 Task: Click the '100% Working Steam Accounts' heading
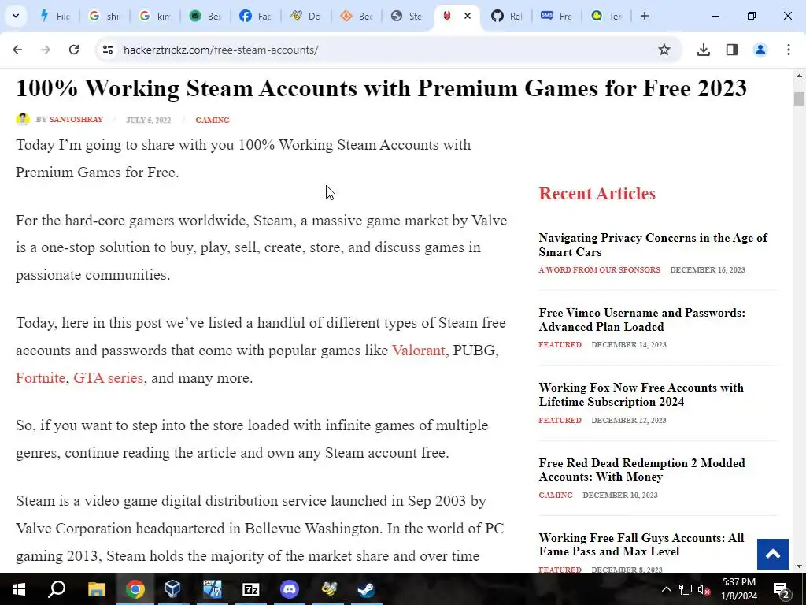381,88
